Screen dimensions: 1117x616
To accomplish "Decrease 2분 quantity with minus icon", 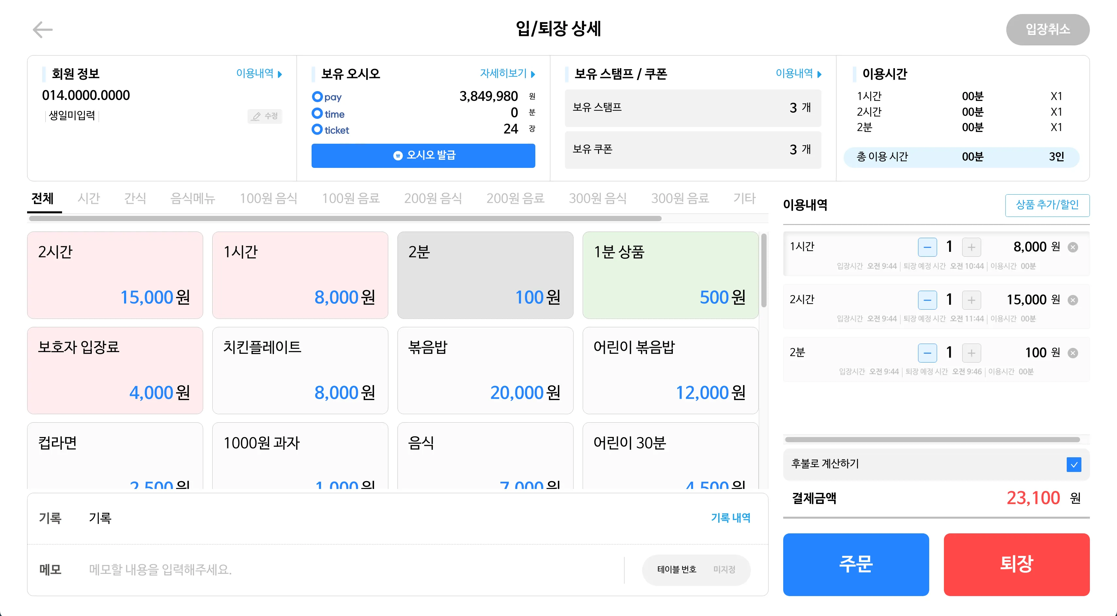I will [927, 353].
